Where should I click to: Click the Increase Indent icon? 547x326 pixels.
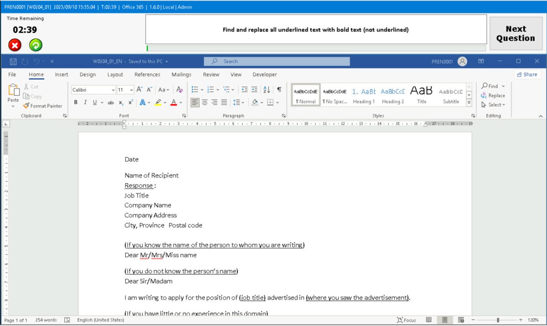[254, 90]
